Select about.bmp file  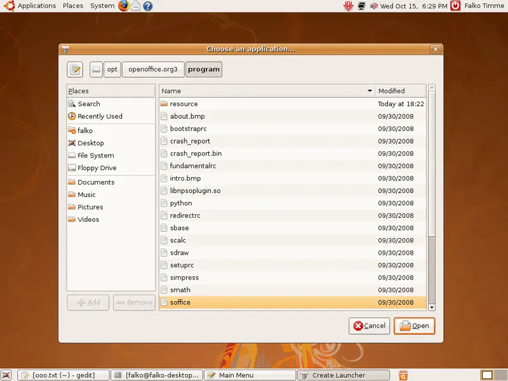point(293,116)
